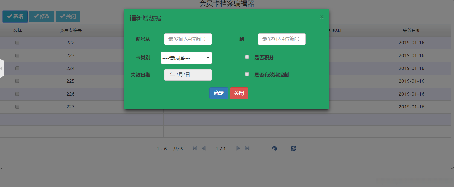
Task: Click the red 关闭 dialog button
Action: point(239,93)
